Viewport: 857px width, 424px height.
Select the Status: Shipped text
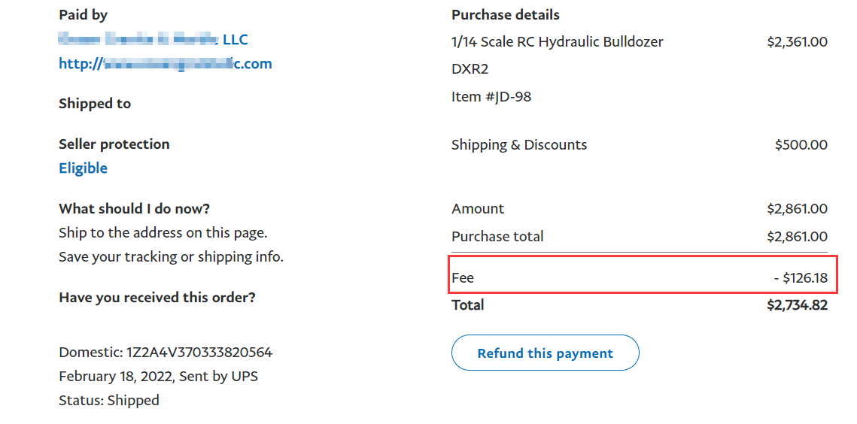pos(109,401)
